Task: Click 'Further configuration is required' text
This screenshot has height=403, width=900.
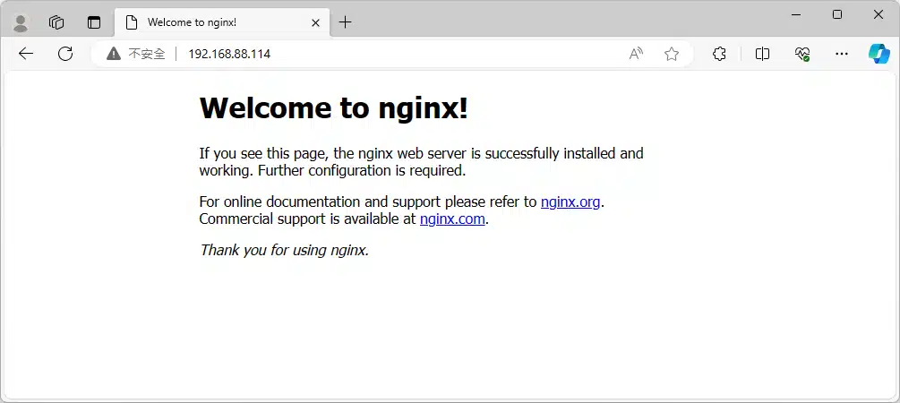Action: tap(362, 170)
